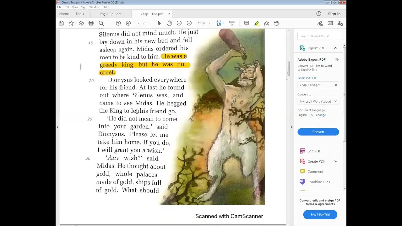Select the highlighter pen tool
402x226 pixels.
tap(257, 23)
